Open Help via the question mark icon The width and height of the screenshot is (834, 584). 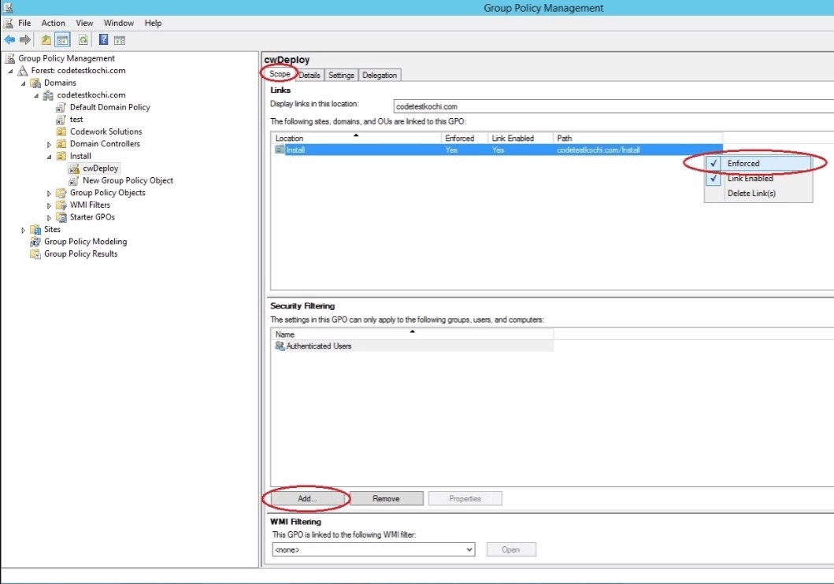coord(103,40)
